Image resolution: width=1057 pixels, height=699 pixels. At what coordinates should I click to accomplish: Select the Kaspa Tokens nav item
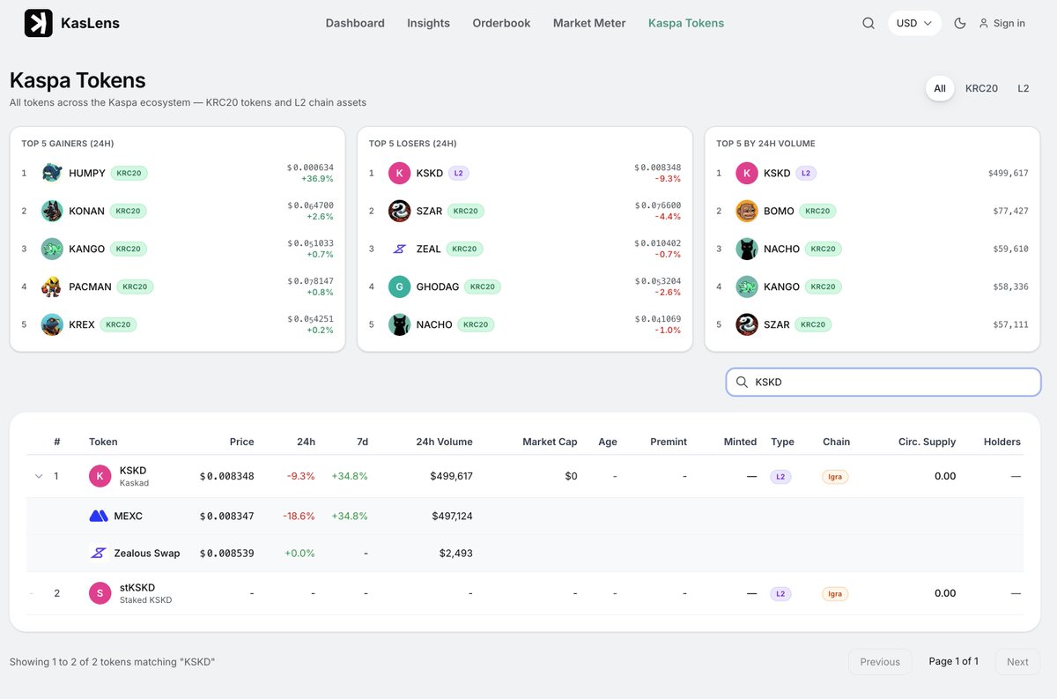click(x=686, y=23)
